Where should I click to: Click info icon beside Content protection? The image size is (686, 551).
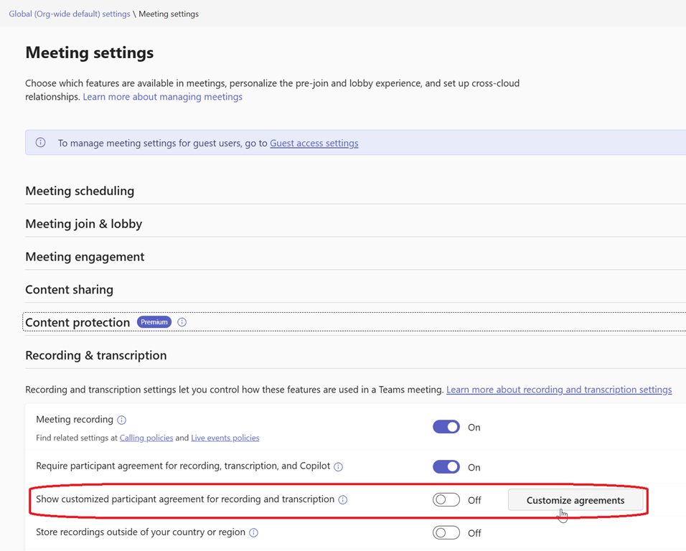182,322
